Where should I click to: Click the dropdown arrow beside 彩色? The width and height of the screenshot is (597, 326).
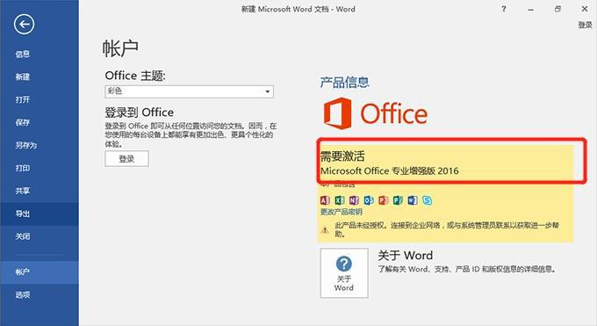tap(267, 91)
